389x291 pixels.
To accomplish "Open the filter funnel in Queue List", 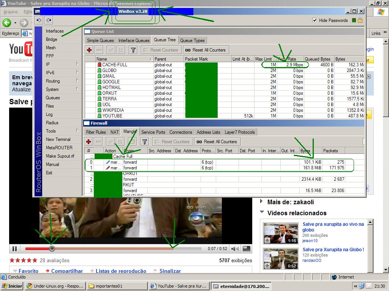I will coord(133,50).
